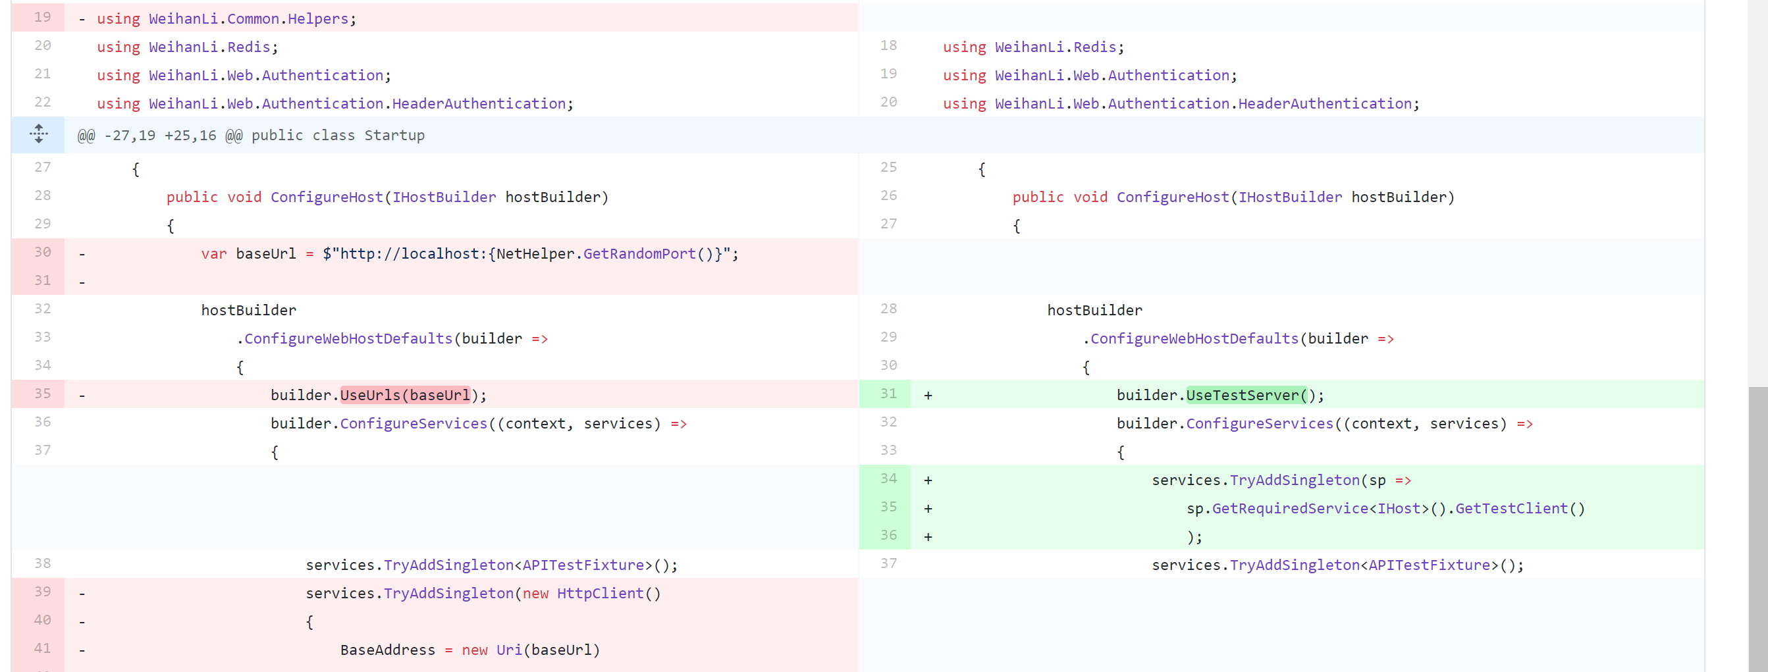Click added line 'sp.GetRequiredService<IHost>().GetTestClient()'

(x=1385, y=508)
